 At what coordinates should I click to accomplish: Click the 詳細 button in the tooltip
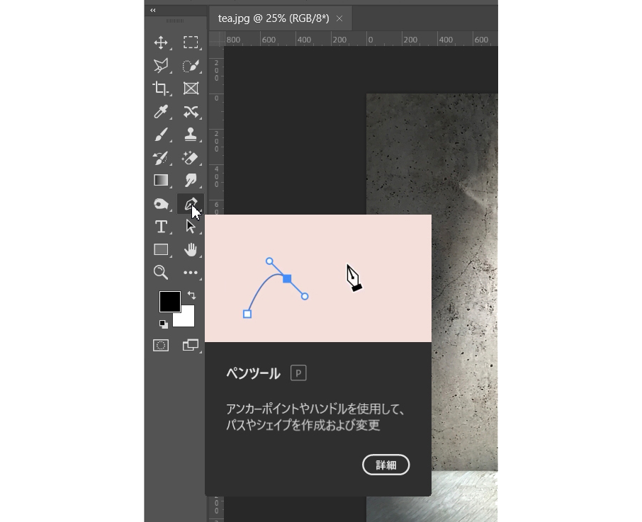click(385, 465)
